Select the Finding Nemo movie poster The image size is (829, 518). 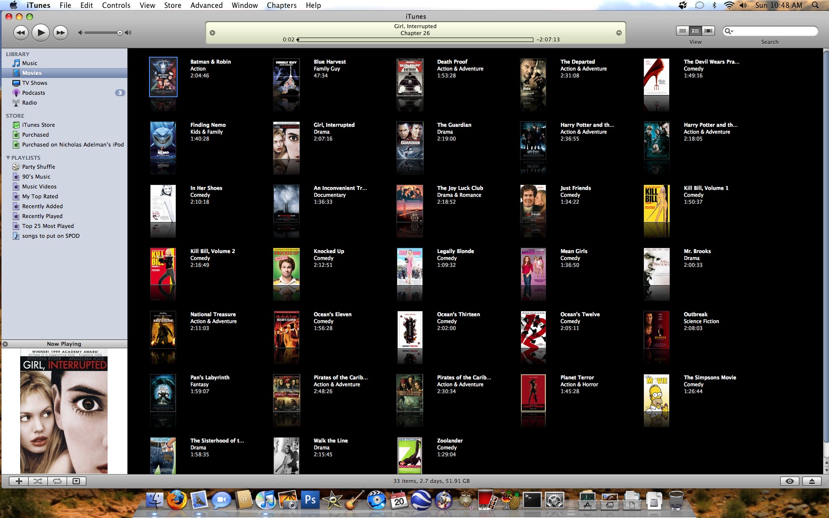tap(163, 140)
